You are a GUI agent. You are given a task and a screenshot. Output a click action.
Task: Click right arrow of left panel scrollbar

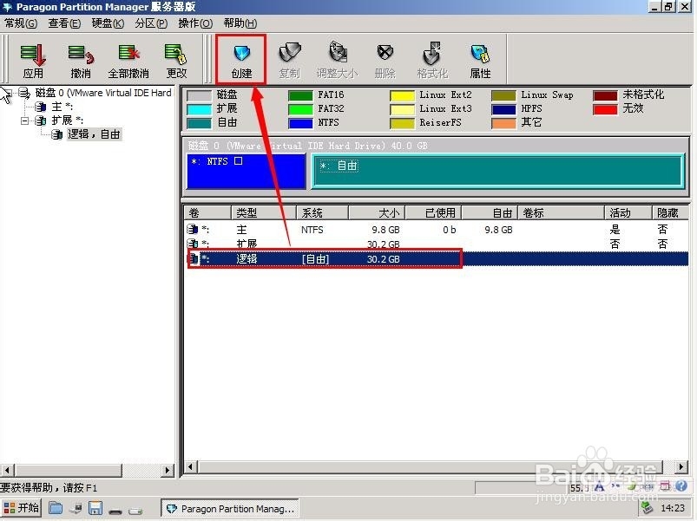[168, 470]
